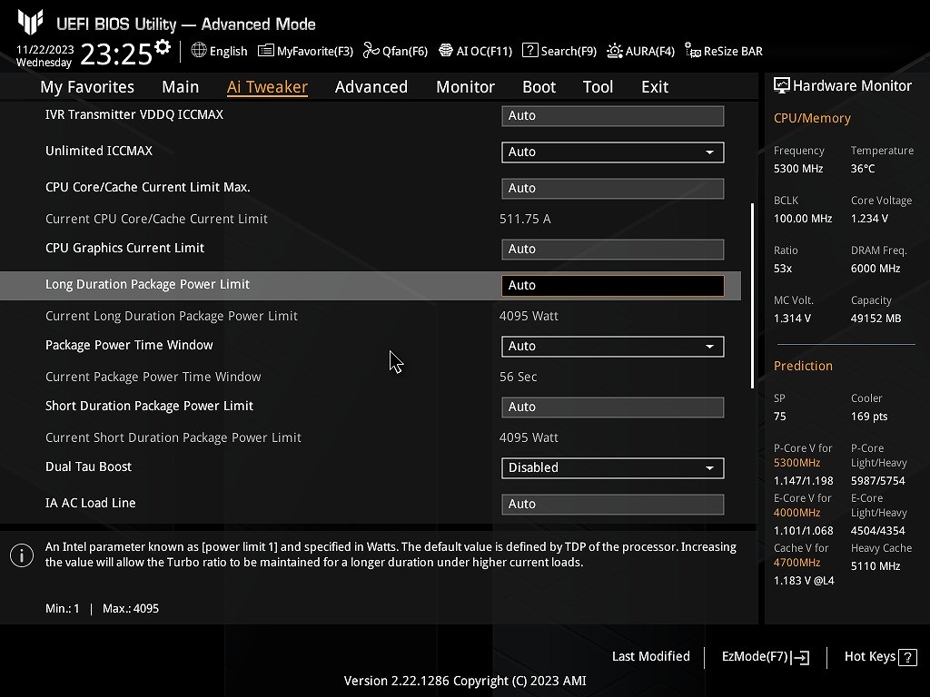Image resolution: width=930 pixels, height=697 pixels.
Task: Go to the Boot tab
Action: [539, 87]
